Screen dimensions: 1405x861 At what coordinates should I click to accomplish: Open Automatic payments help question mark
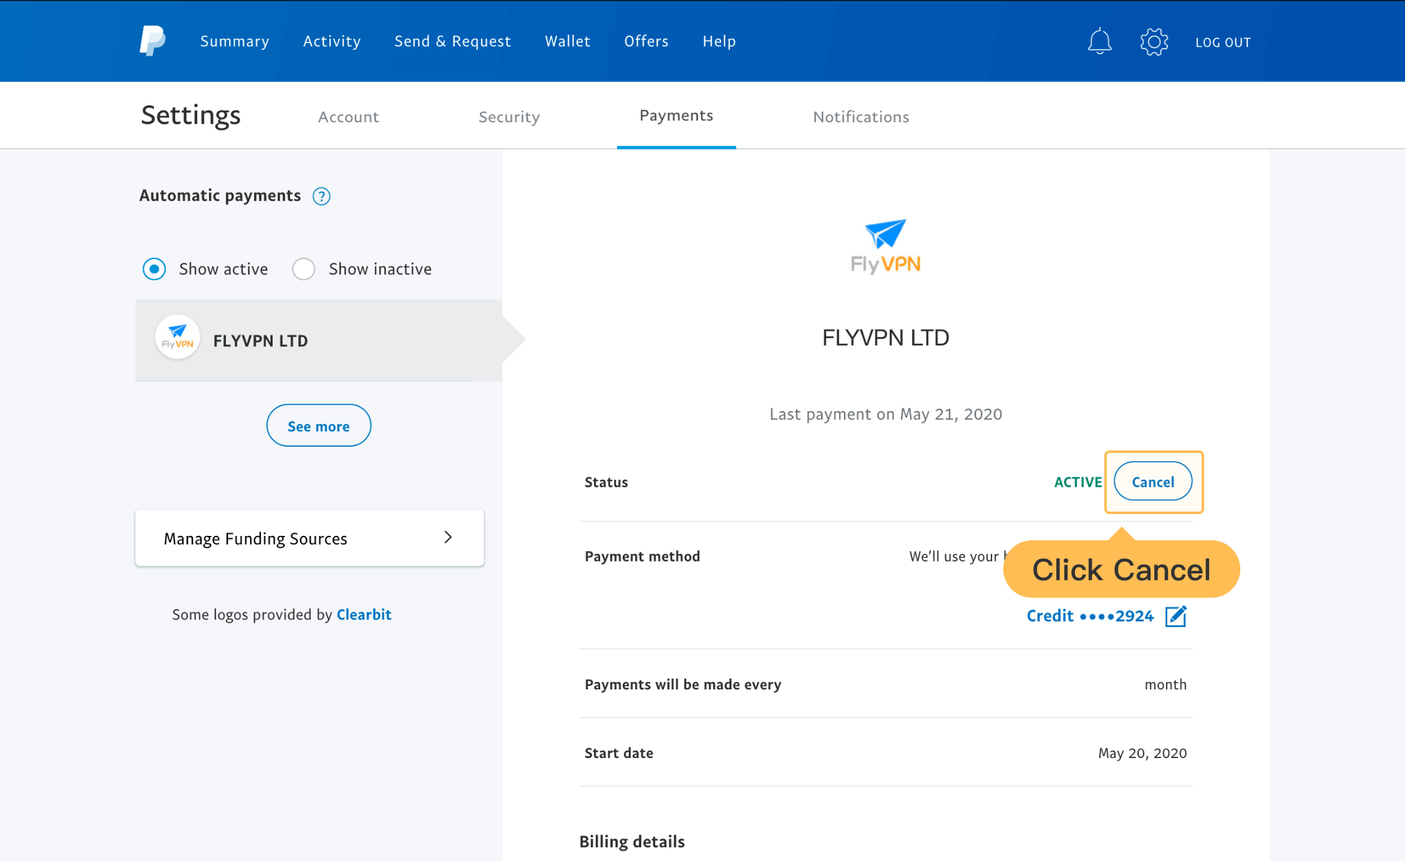click(321, 196)
